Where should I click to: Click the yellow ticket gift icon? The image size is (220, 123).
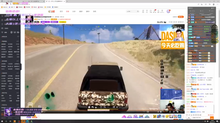click(x=167, y=116)
